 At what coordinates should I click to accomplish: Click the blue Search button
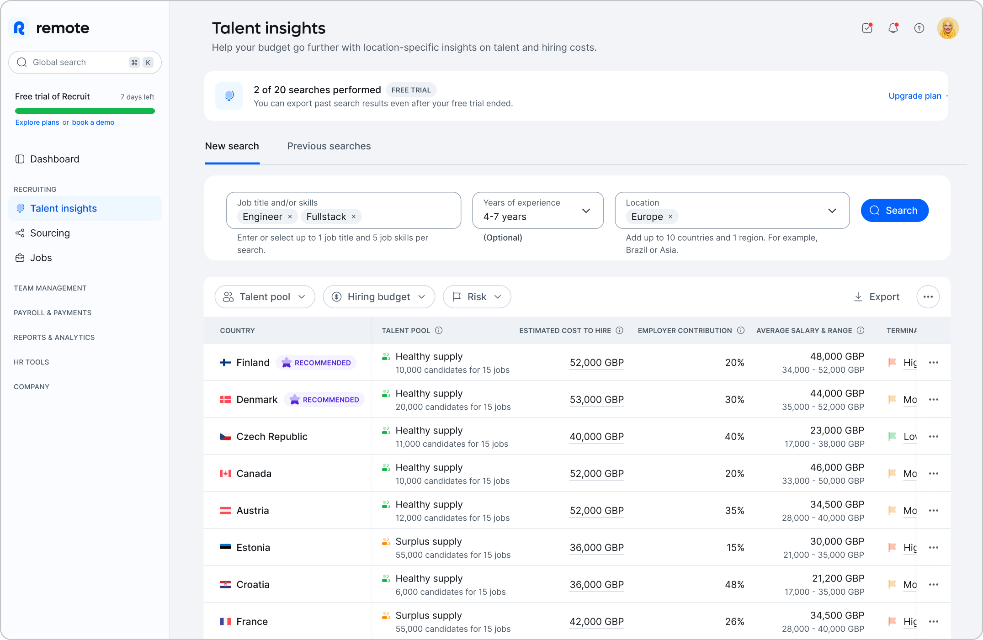point(894,210)
